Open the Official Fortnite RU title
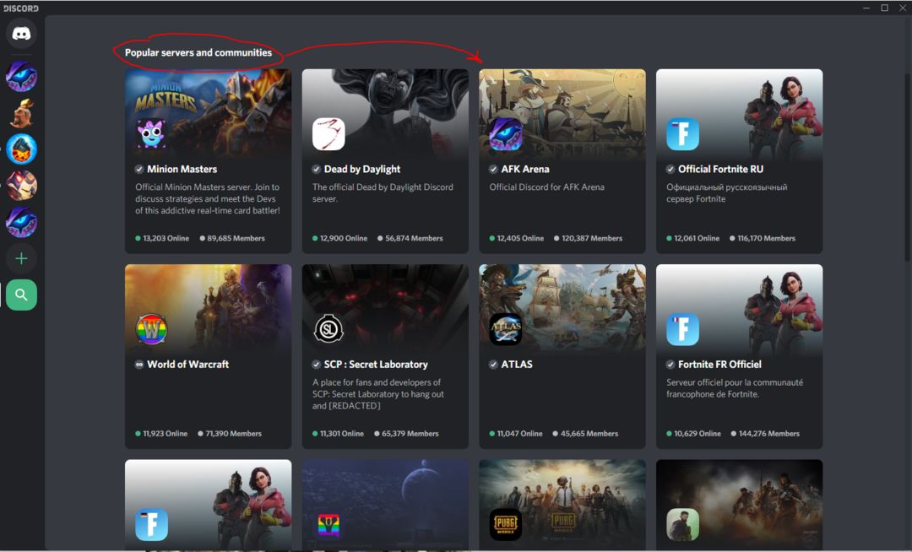The width and height of the screenshot is (912, 552). [720, 169]
